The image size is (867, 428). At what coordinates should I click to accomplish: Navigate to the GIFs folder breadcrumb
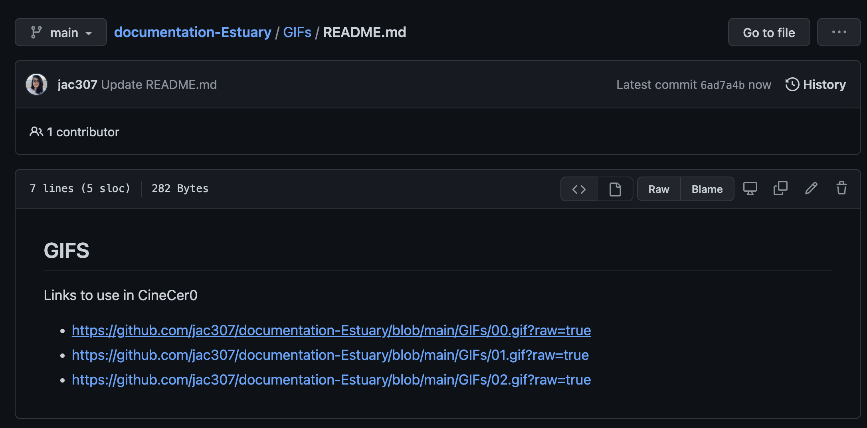pyautogui.click(x=297, y=32)
